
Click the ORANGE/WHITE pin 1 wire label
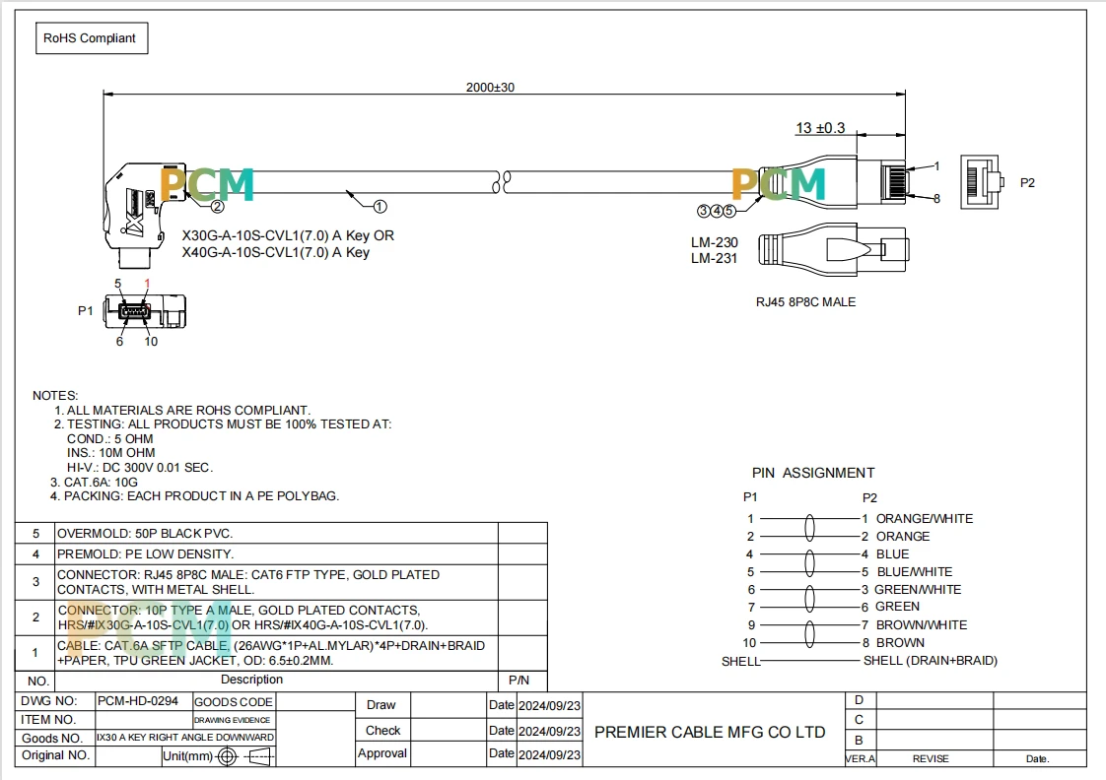924,519
